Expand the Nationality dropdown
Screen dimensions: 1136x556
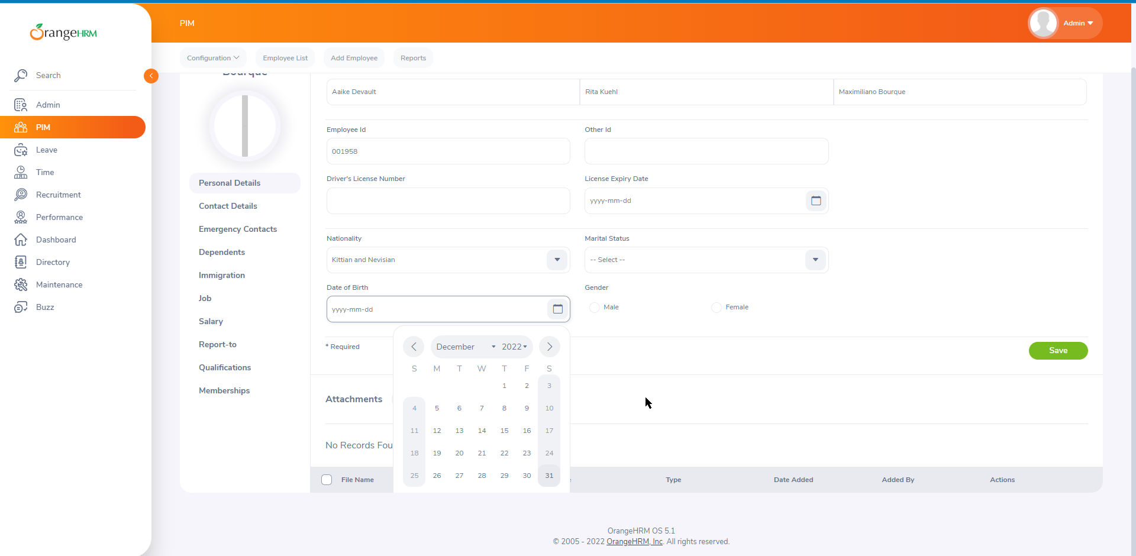556,260
